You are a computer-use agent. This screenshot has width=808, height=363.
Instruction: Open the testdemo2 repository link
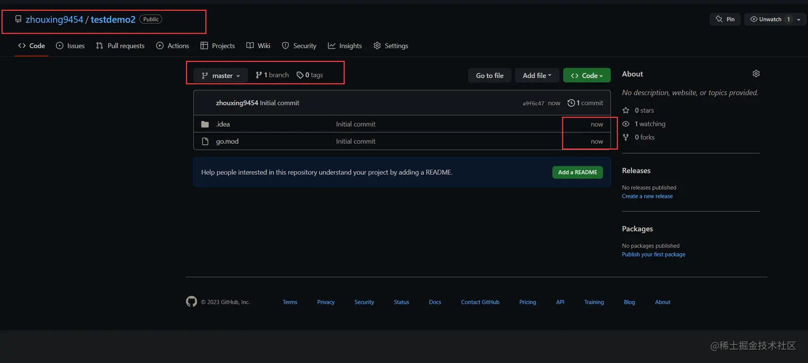tap(113, 19)
